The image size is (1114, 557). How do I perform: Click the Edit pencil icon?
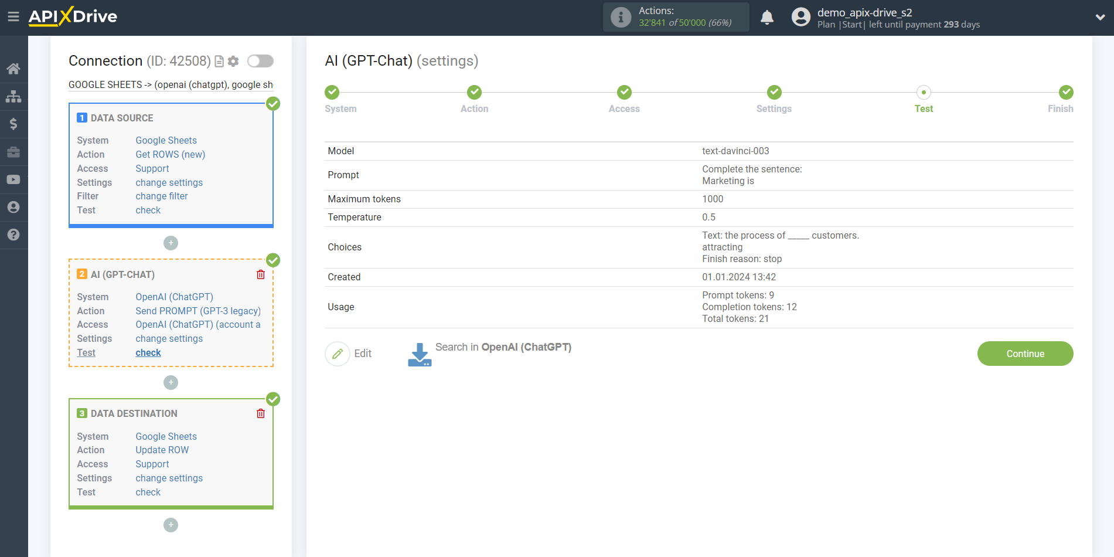(x=338, y=354)
